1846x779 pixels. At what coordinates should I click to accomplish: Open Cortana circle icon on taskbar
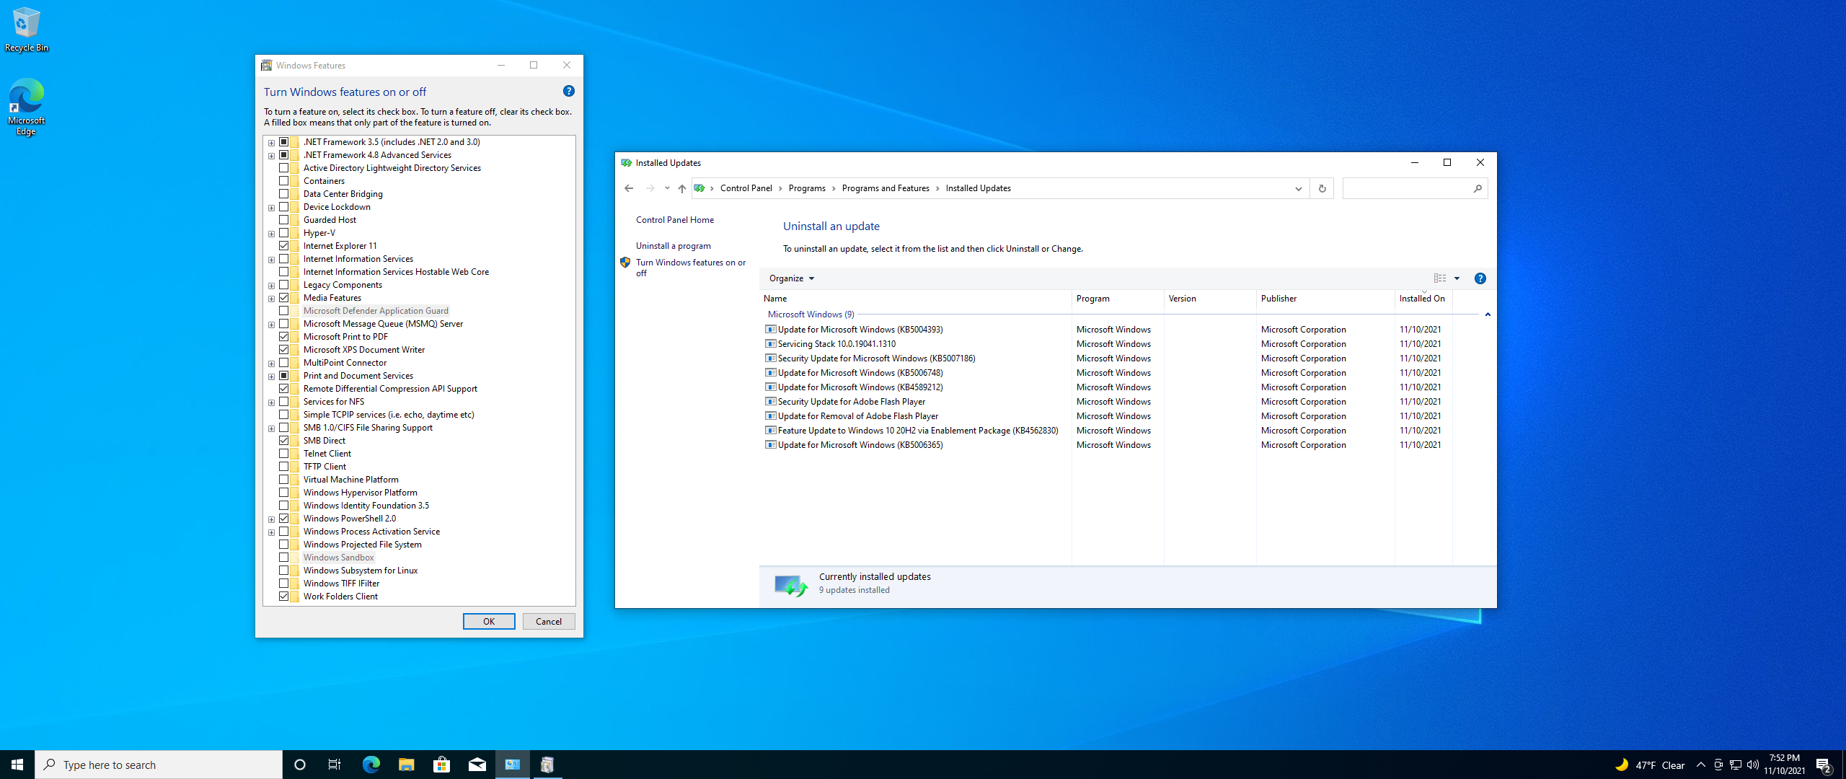(x=300, y=765)
